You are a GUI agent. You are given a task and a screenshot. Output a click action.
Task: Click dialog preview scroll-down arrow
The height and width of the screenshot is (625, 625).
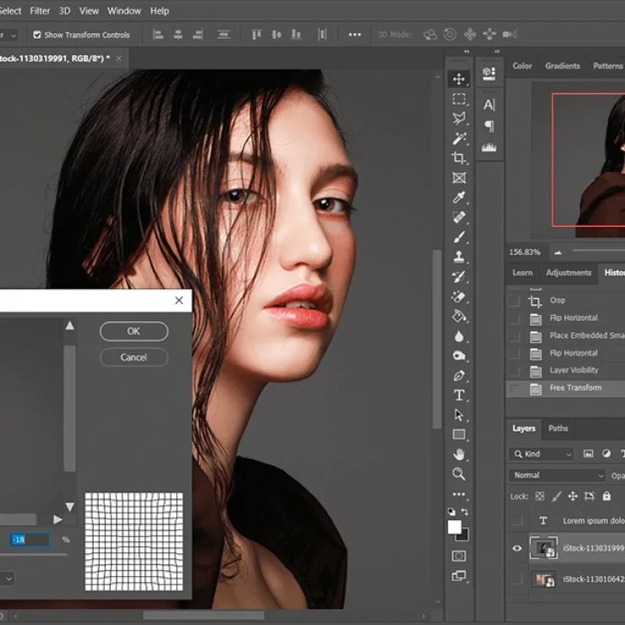pos(70,507)
